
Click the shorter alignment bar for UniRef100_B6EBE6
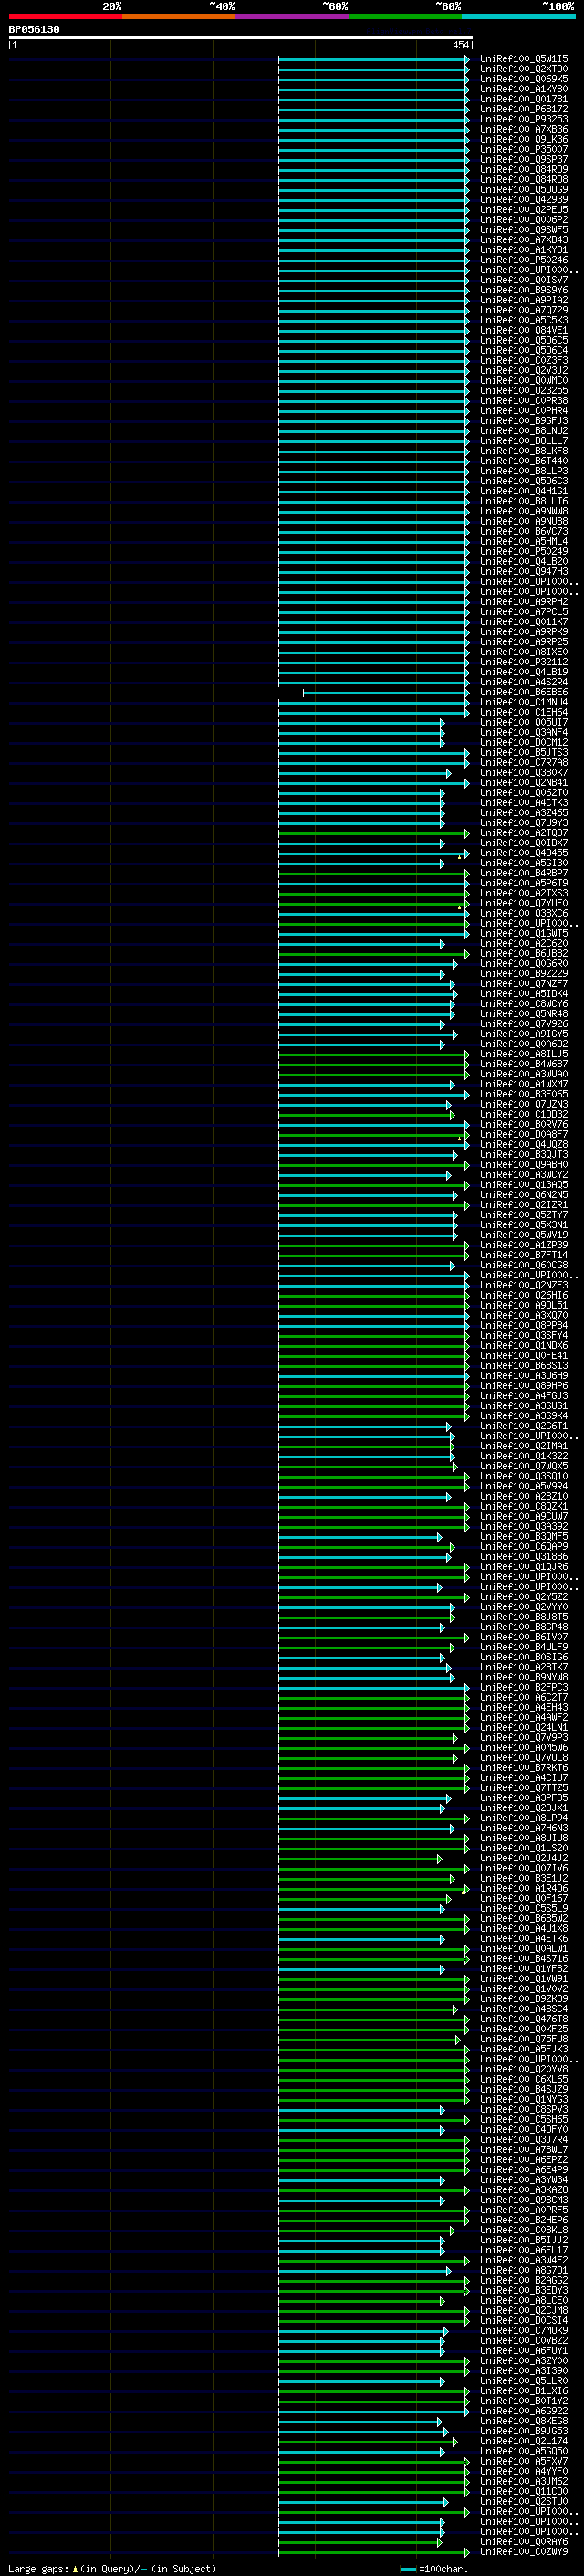(385, 692)
